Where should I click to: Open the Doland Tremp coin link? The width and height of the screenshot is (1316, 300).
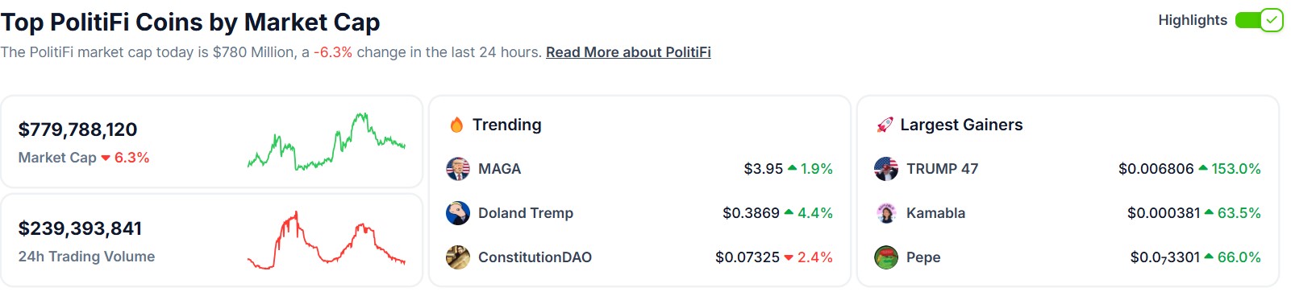click(x=526, y=213)
